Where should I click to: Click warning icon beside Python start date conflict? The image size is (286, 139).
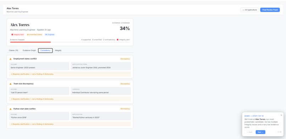tap(10, 109)
